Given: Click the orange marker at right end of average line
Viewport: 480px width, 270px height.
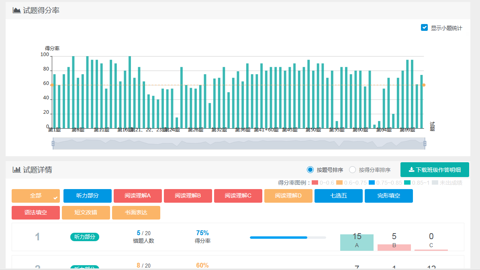Looking at the screenshot, I should point(424,85).
